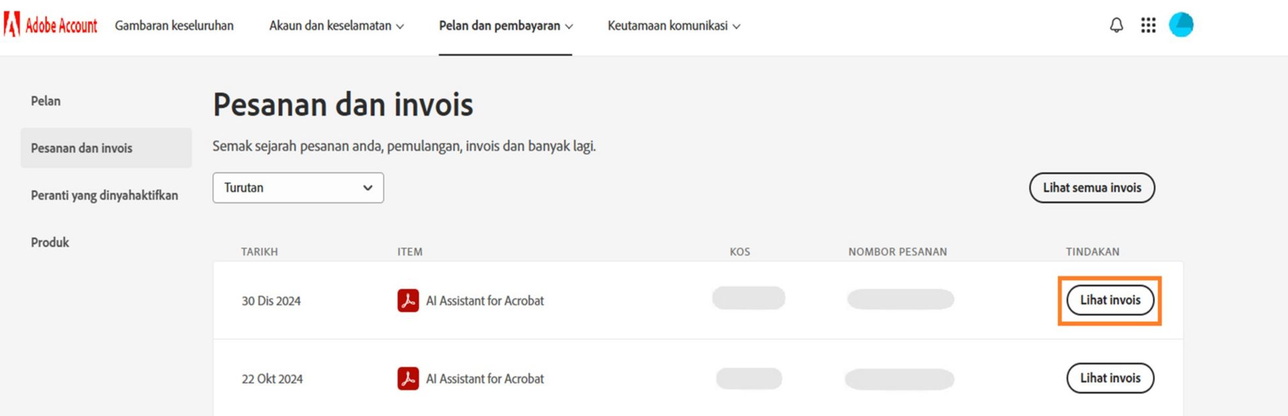1288x416 pixels.
Task: View invoice for 22 Okt 2024 order
Action: click(x=1110, y=378)
